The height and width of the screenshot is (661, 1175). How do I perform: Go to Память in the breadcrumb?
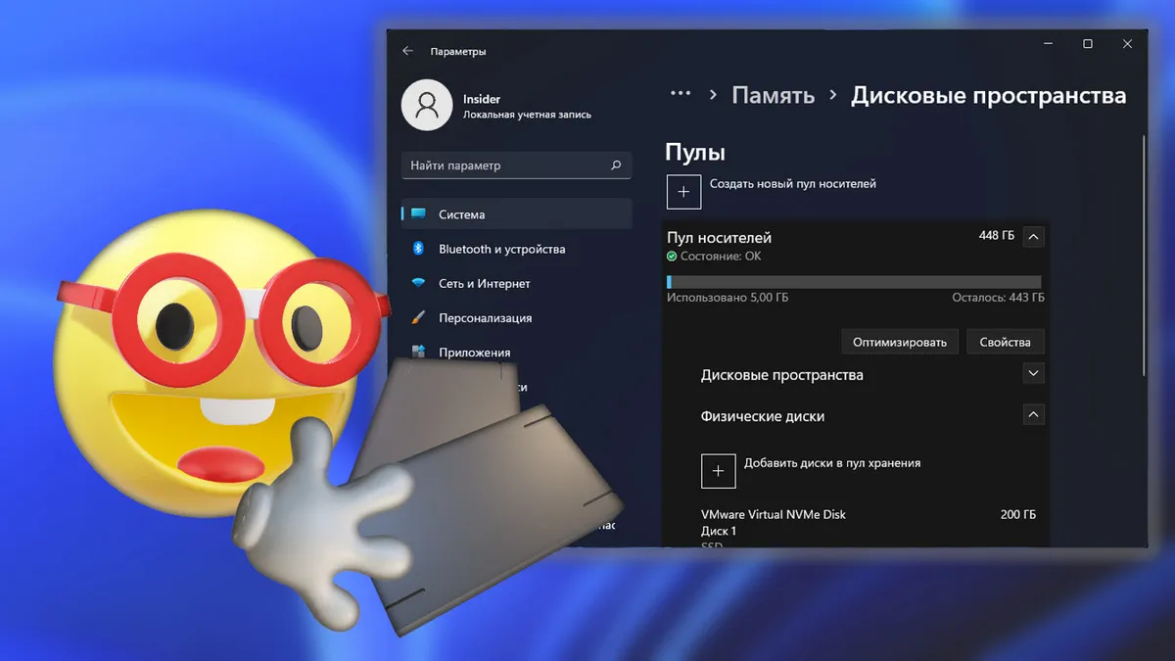[774, 96]
